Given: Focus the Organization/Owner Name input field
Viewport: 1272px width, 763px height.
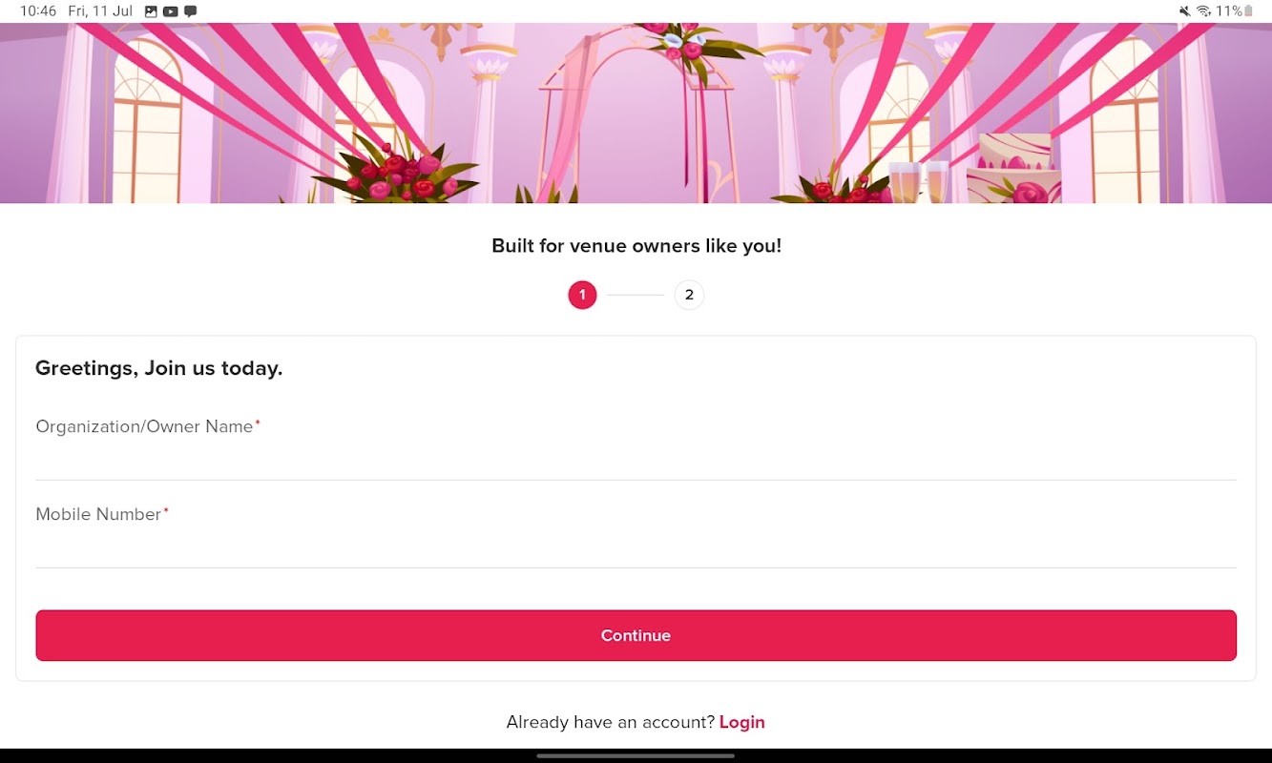Looking at the screenshot, I should 636,460.
